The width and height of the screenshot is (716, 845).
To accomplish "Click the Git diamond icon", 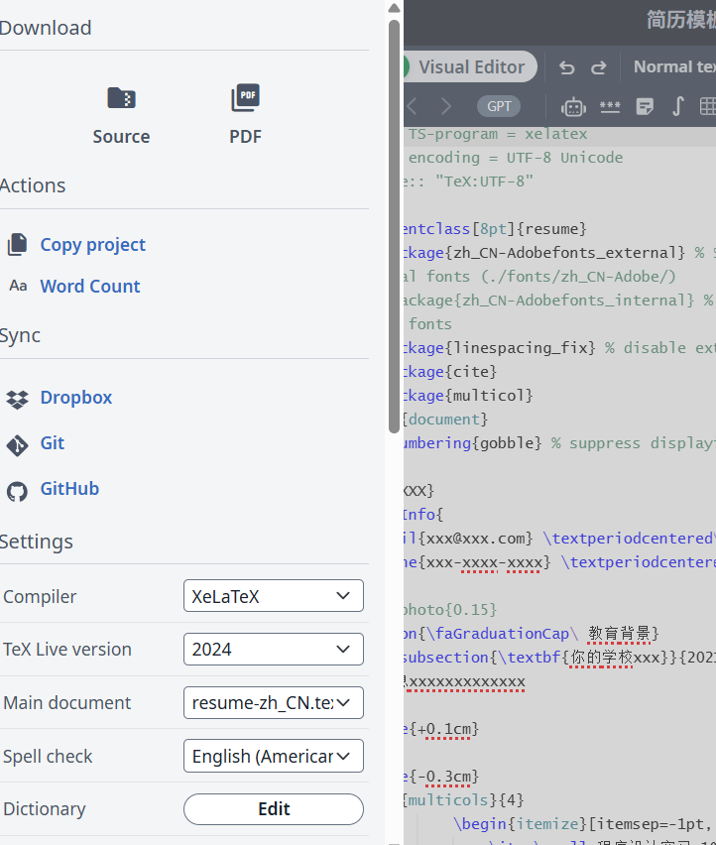I will click(17, 445).
